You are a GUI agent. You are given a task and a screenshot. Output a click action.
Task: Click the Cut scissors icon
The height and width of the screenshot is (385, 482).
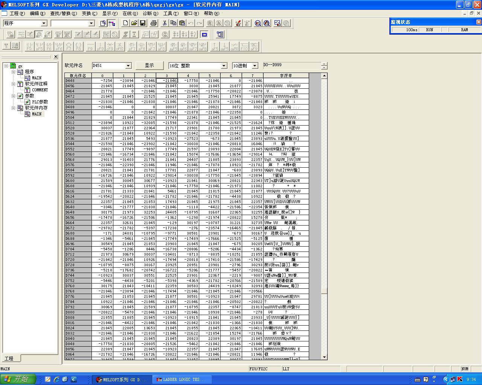pos(165,23)
